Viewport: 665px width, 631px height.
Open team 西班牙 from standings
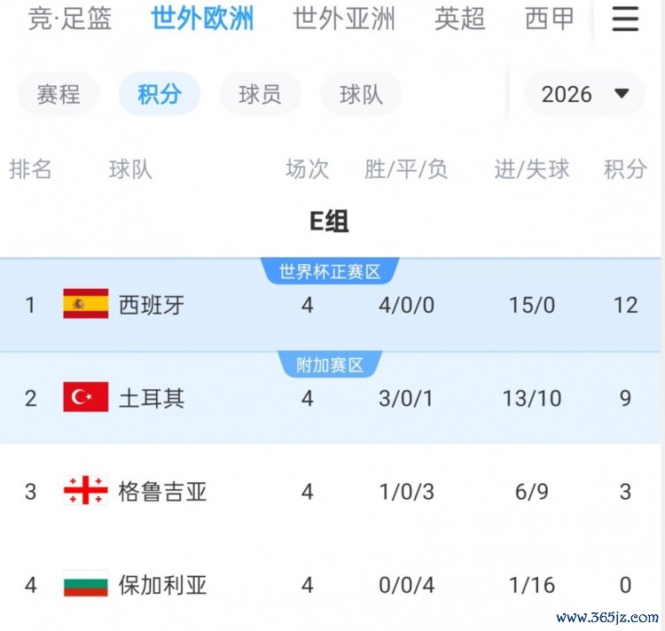(x=152, y=305)
